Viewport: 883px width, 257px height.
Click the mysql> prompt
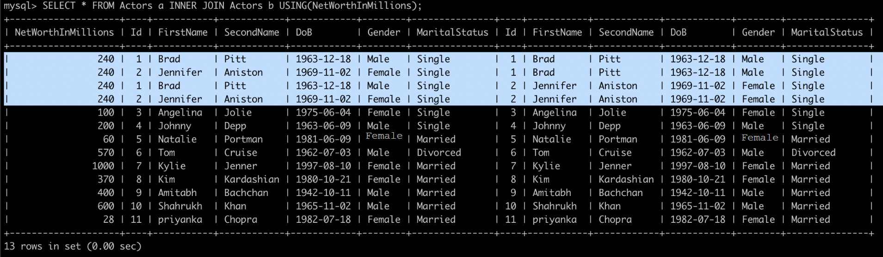coord(20,6)
